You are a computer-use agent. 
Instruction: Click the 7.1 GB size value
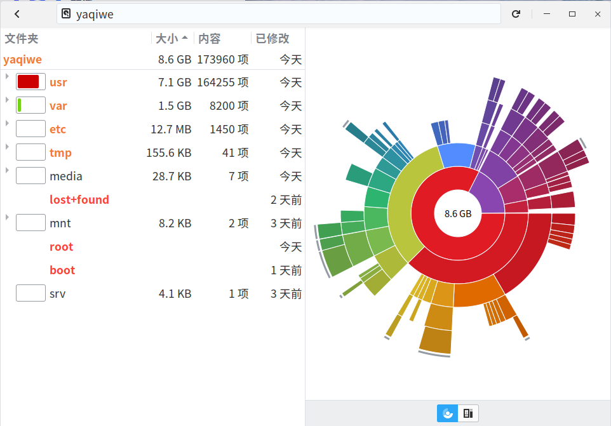click(175, 83)
